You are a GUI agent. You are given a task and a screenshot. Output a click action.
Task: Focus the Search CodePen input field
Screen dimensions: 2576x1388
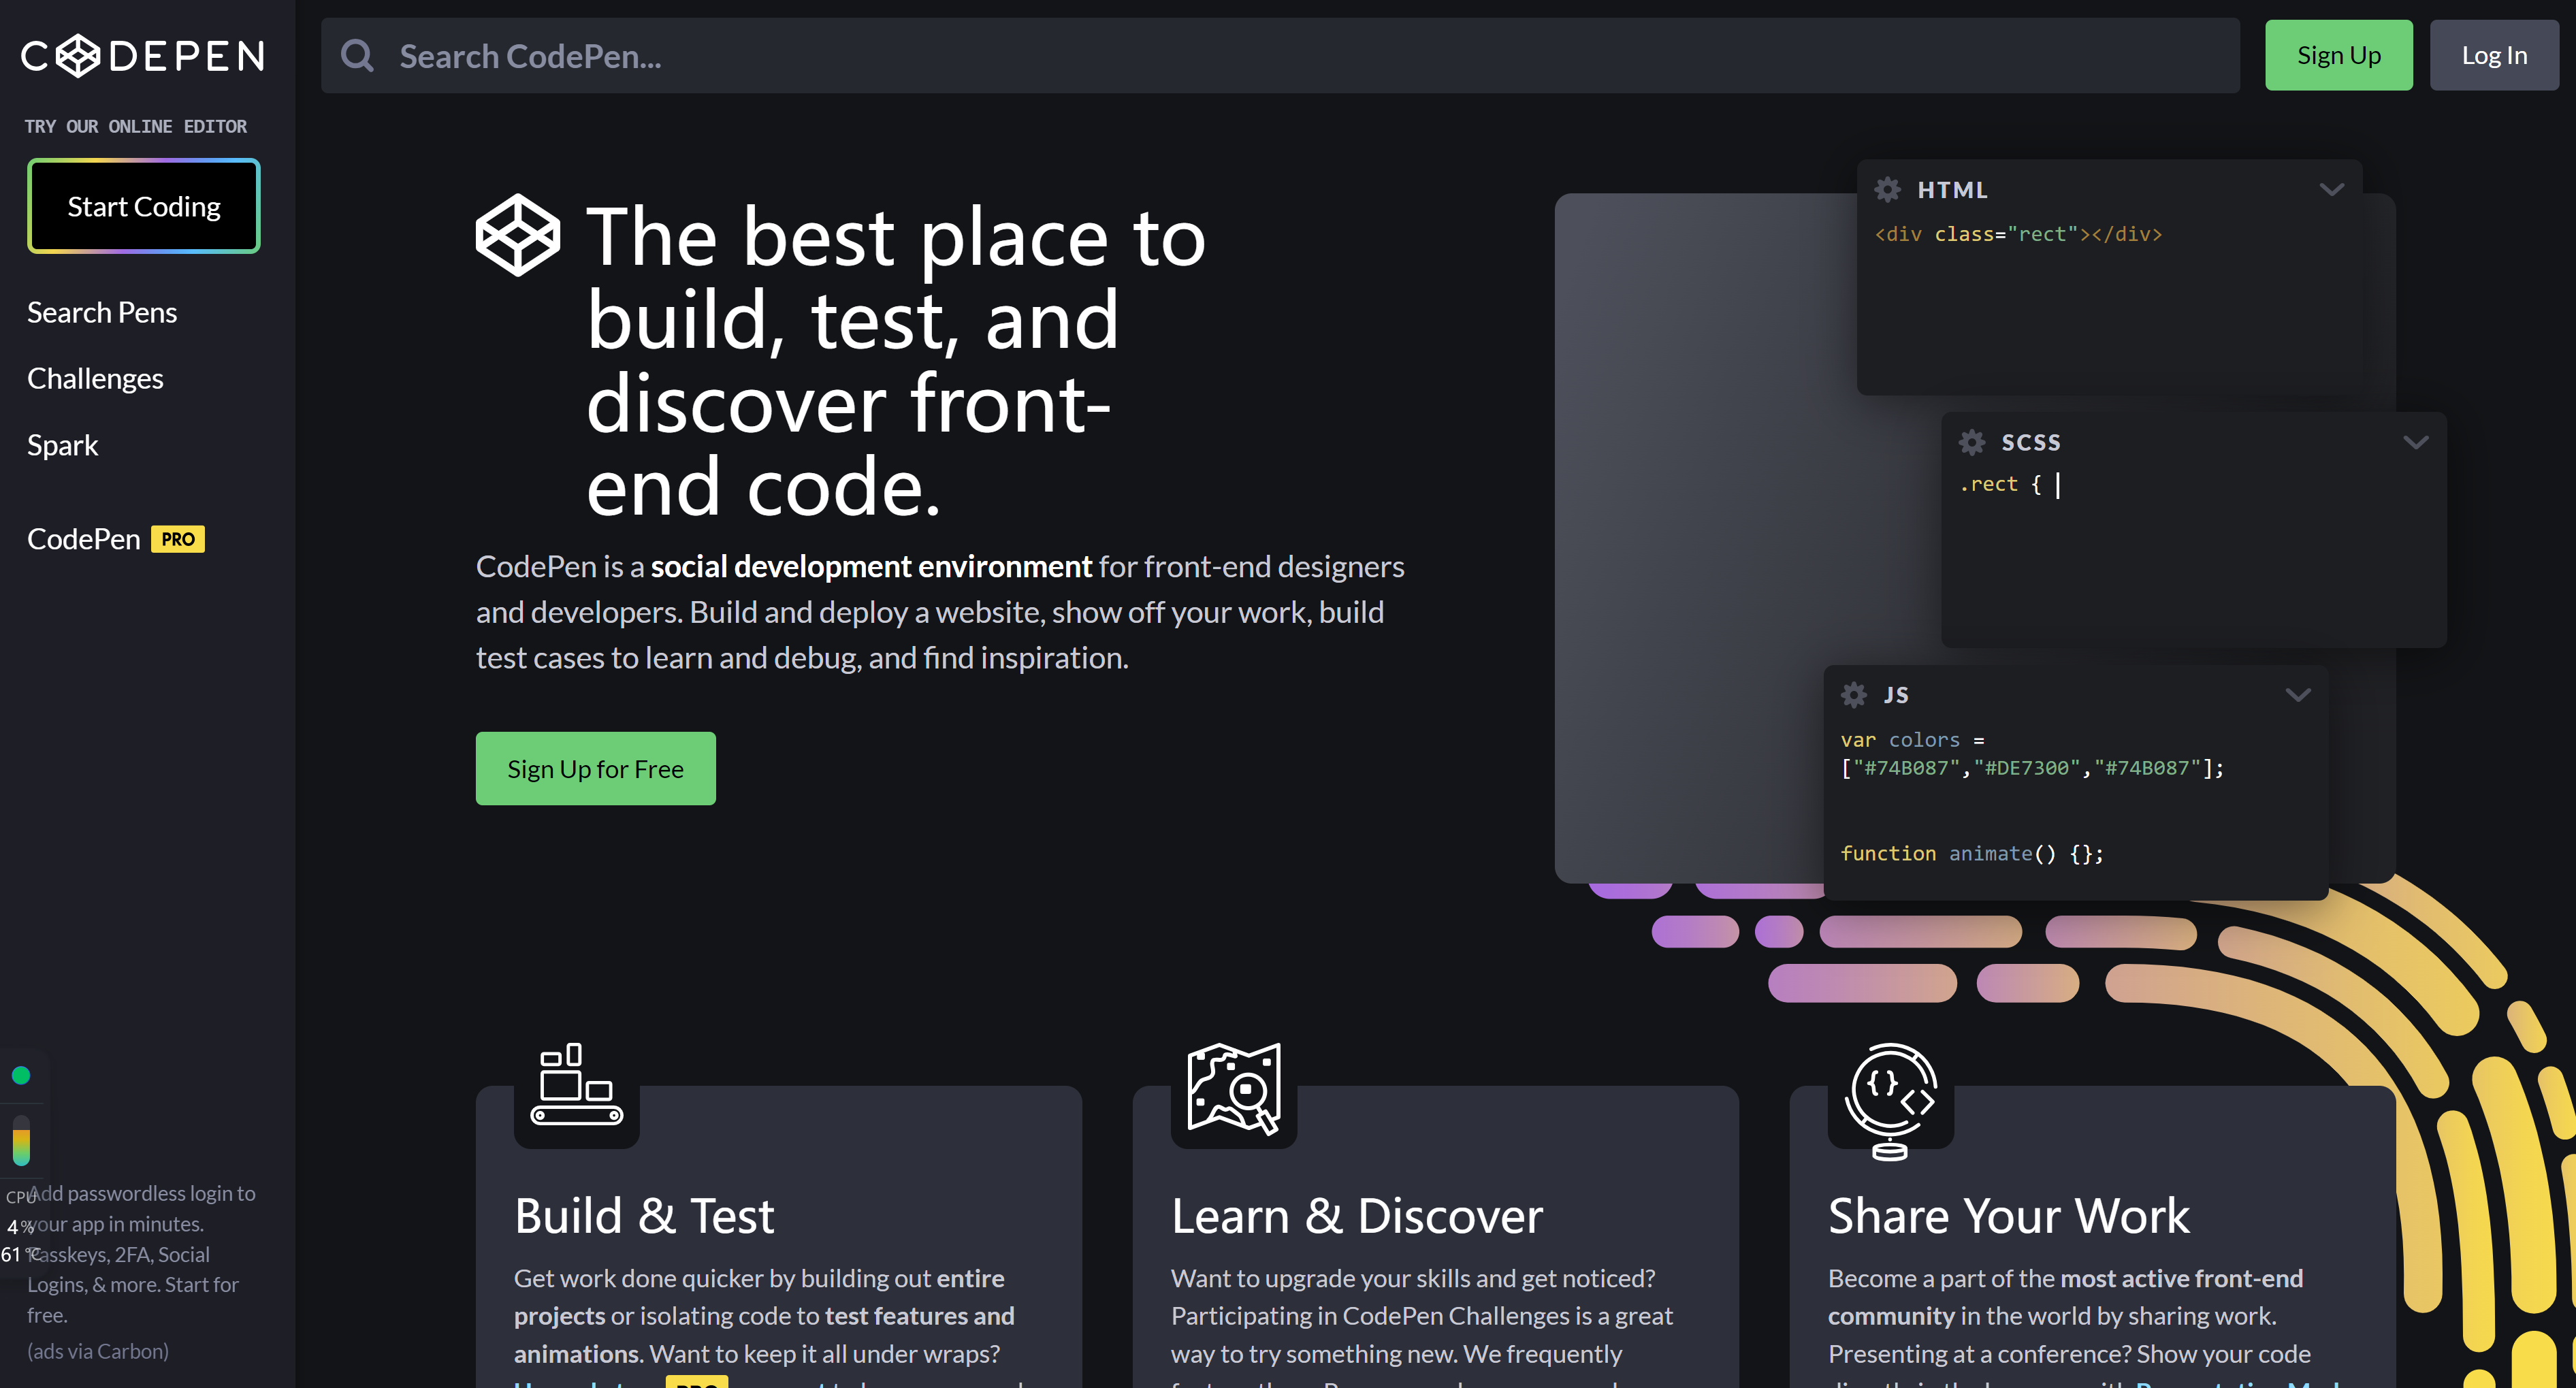[1300, 56]
